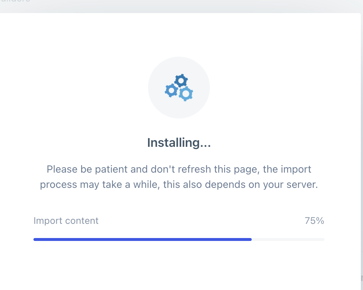Click the 75% progress percentage
Viewport: 363px width, 290px height.
tap(314, 221)
